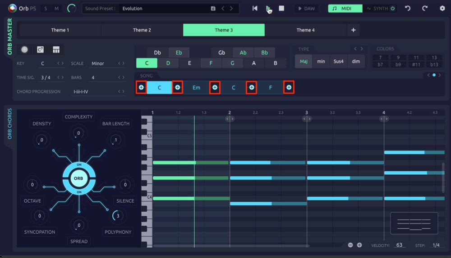Save the sound preset via disk icon
Screen dimensions: 451x258
pyautogui.click(x=213, y=9)
